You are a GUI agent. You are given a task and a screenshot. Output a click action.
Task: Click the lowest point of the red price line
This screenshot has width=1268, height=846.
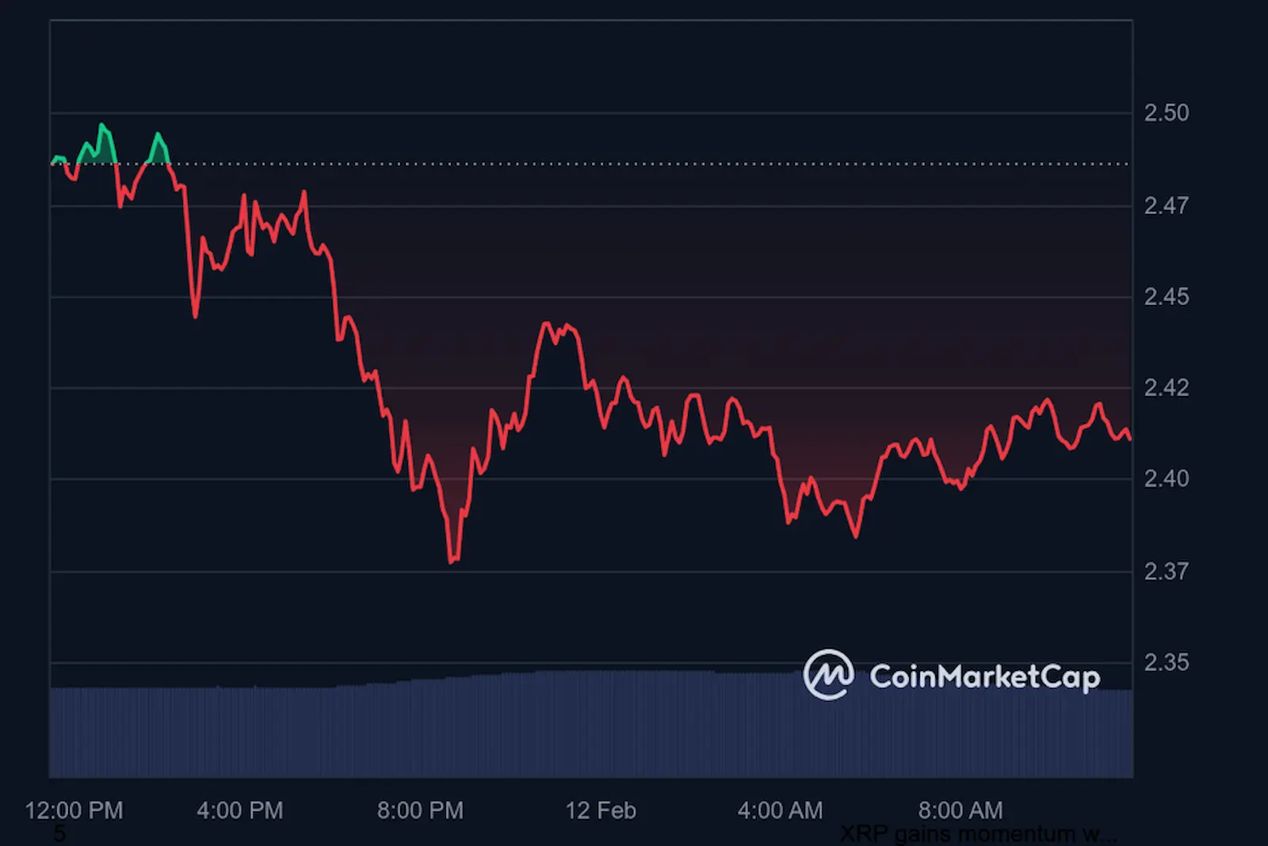tap(452, 562)
